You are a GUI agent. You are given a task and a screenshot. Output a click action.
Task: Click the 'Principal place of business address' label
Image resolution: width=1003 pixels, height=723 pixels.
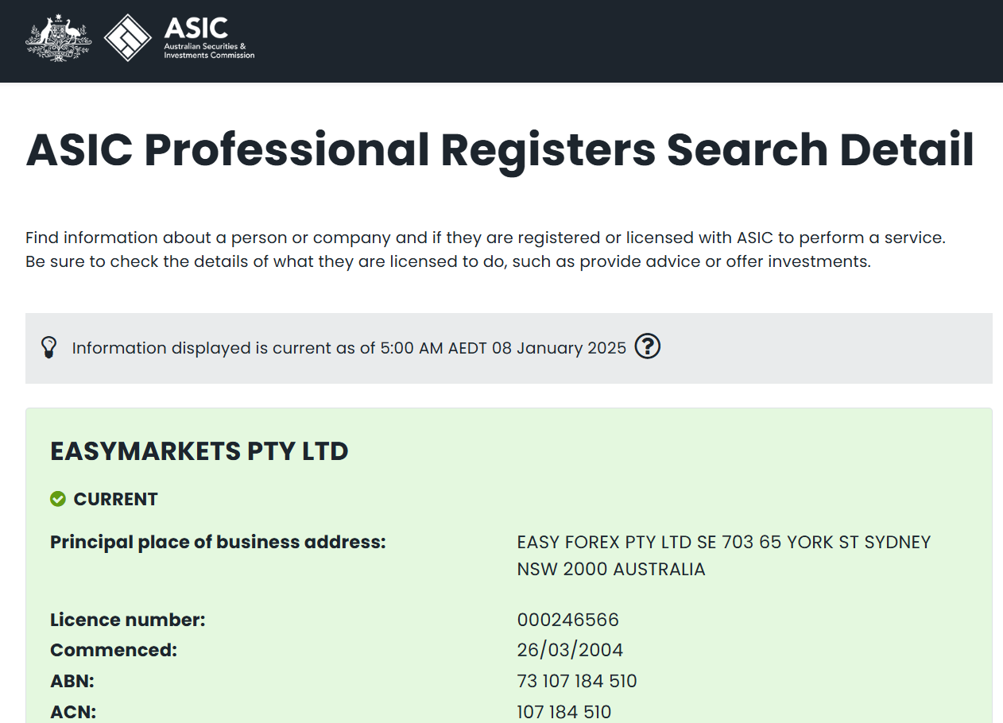coord(218,542)
